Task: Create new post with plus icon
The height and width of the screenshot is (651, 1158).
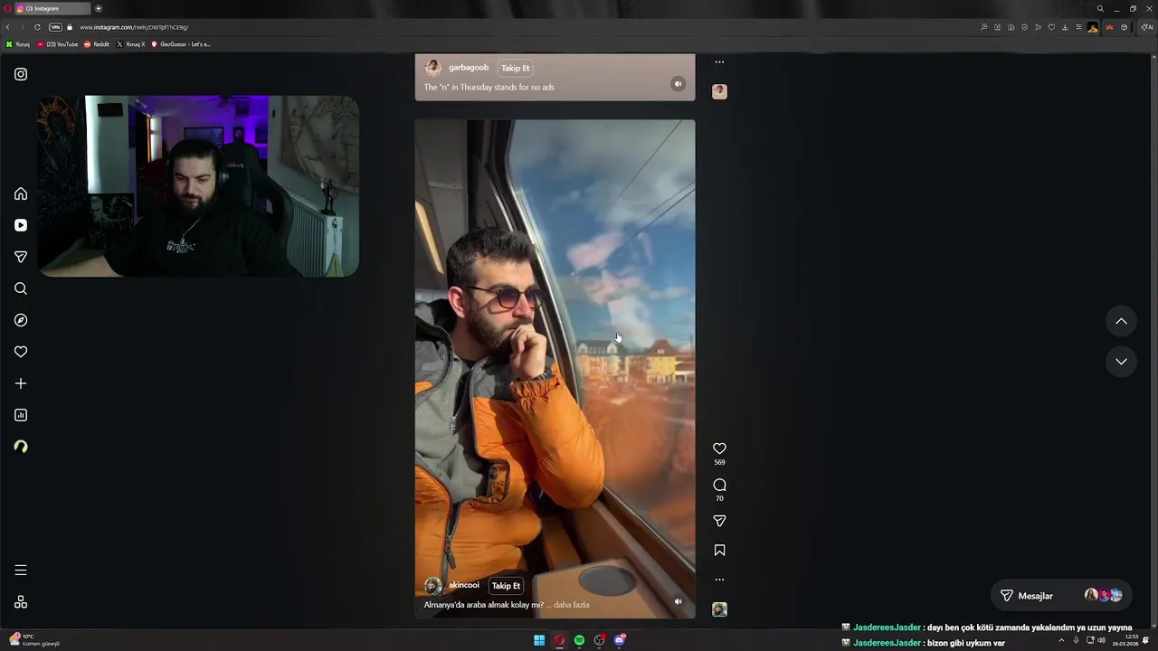Action: [x=21, y=383]
